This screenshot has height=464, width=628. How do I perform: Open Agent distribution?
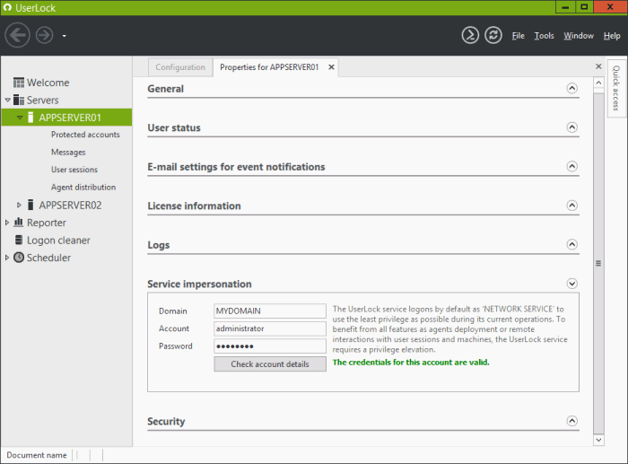point(83,187)
